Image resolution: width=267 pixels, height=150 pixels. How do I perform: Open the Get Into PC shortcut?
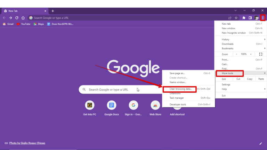[x=90, y=108]
